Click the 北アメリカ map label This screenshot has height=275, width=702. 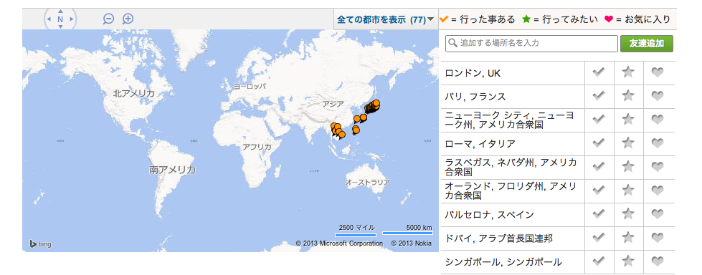(133, 93)
